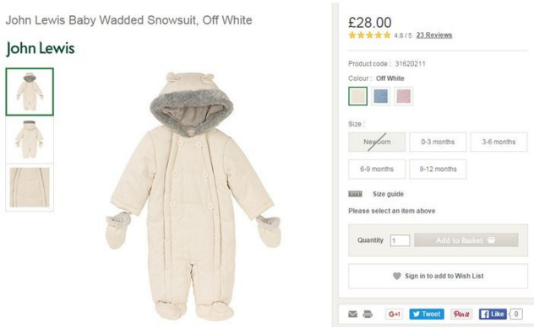Select the blue colour swatch

pyautogui.click(x=380, y=96)
